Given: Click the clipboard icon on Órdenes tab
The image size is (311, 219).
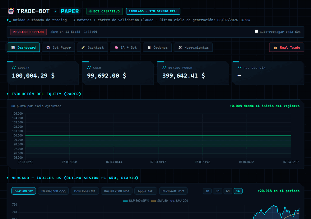Looking at the screenshot, I should pyautogui.click(x=149, y=47).
